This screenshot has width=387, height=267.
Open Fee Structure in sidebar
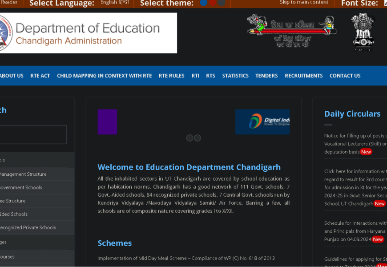[37, 201]
